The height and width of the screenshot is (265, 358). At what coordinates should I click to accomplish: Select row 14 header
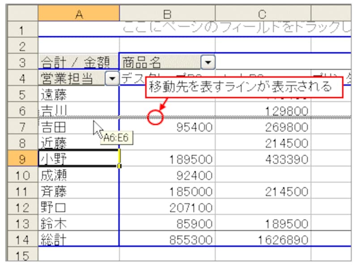tap(22, 239)
